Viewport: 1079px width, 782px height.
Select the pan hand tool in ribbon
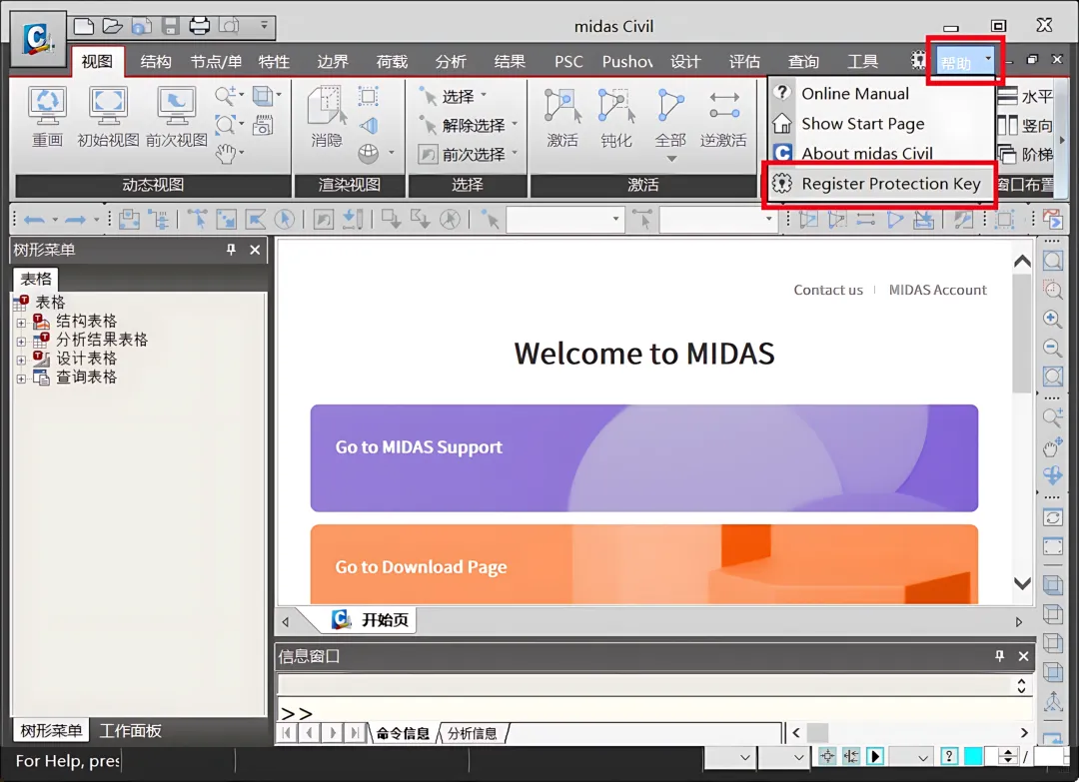tap(226, 154)
